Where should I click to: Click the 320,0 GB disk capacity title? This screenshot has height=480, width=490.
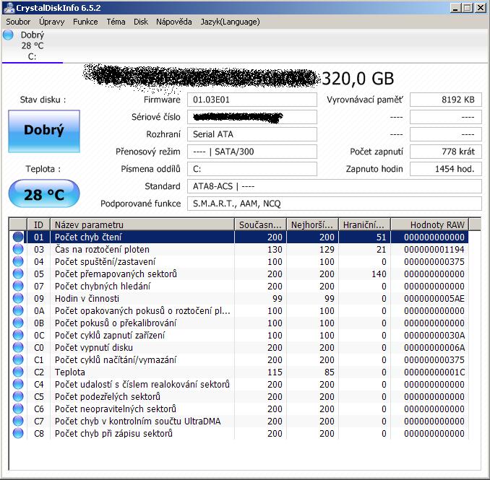358,79
